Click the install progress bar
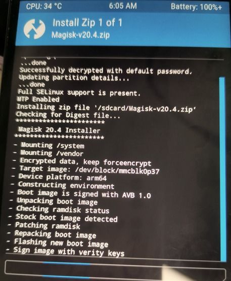The image size is (231, 281). [x=115, y=268]
